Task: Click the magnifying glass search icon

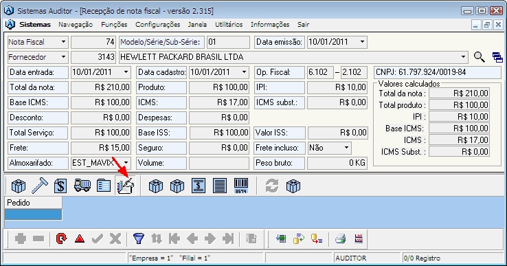Action: (x=480, y=57)
